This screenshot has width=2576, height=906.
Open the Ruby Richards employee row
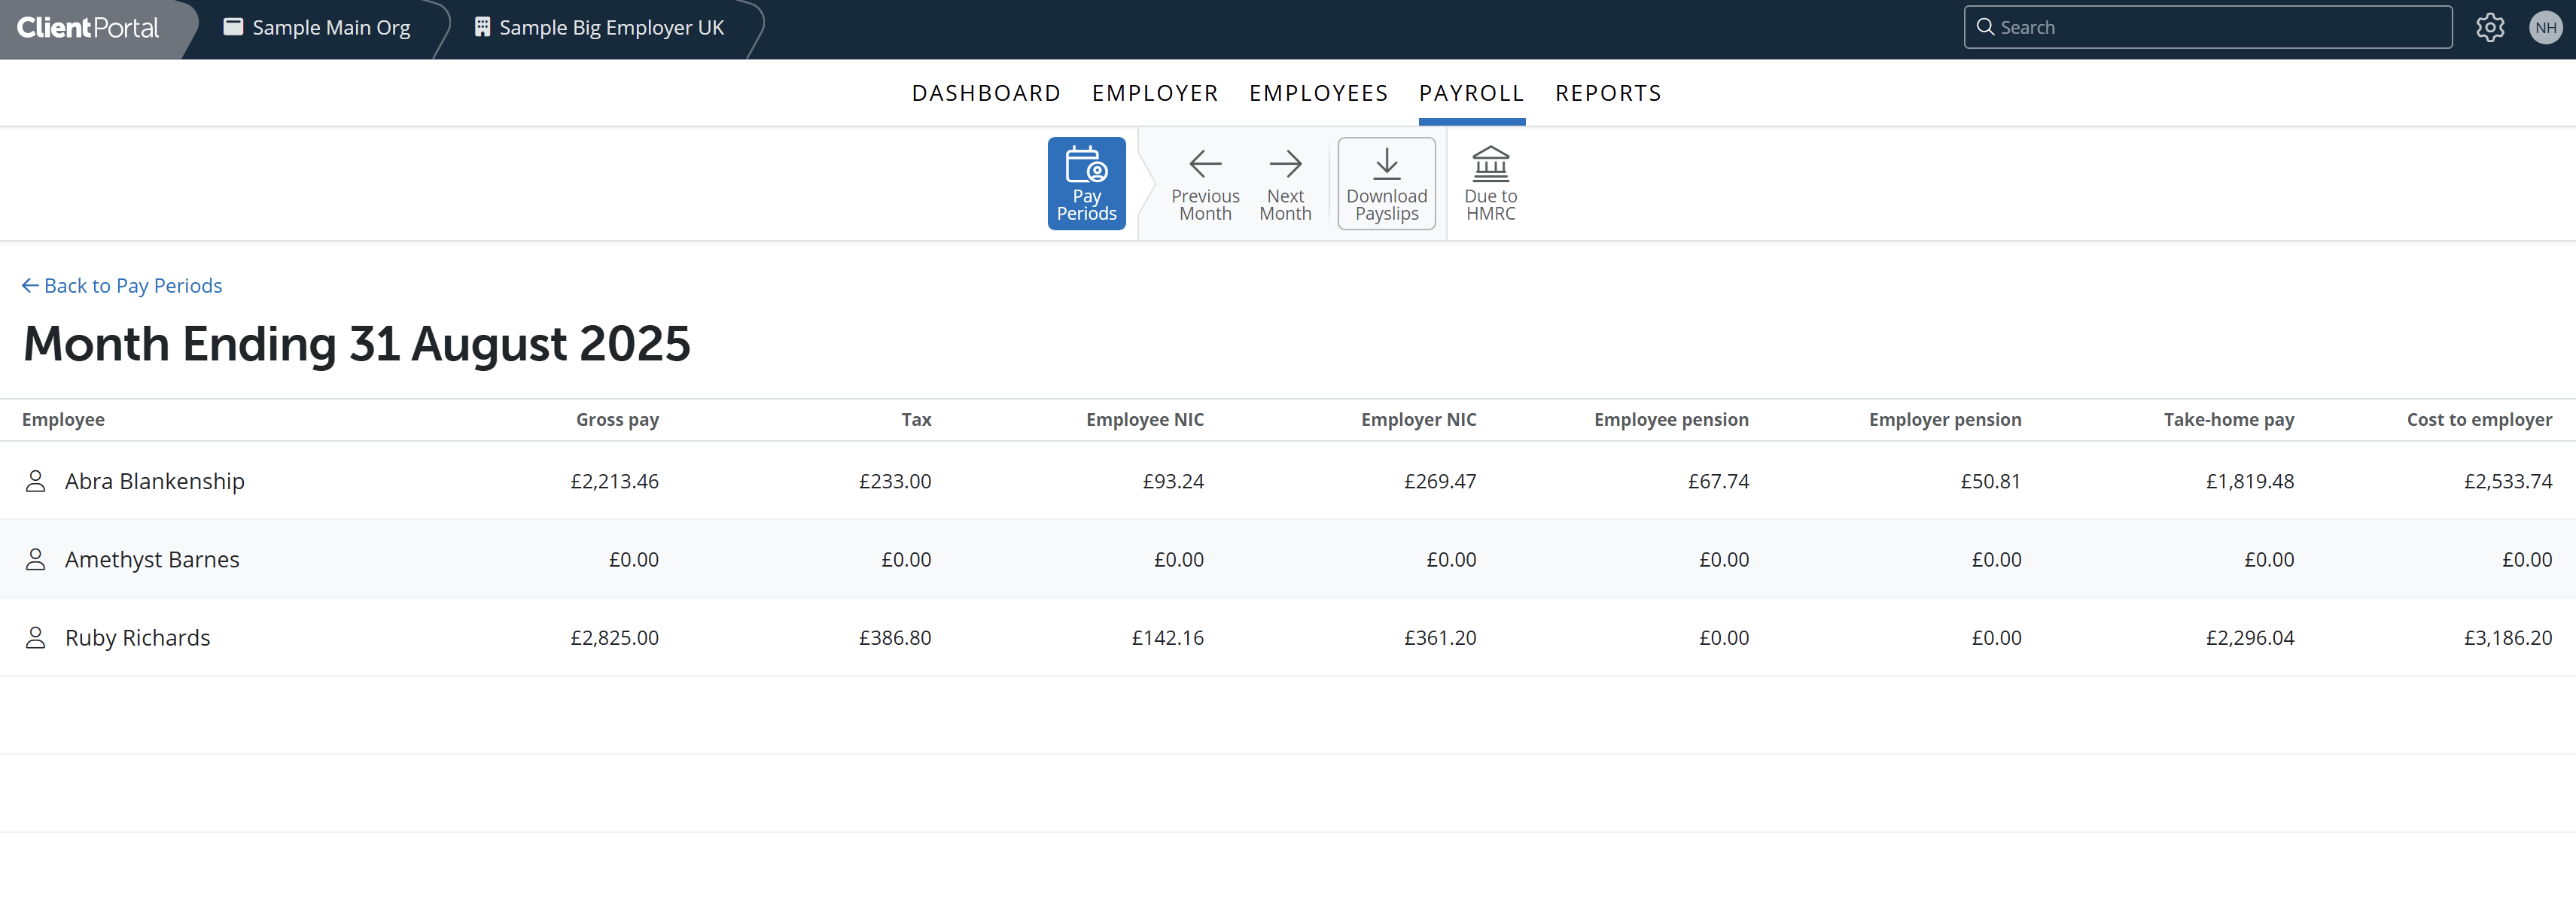pos(1288,638)
